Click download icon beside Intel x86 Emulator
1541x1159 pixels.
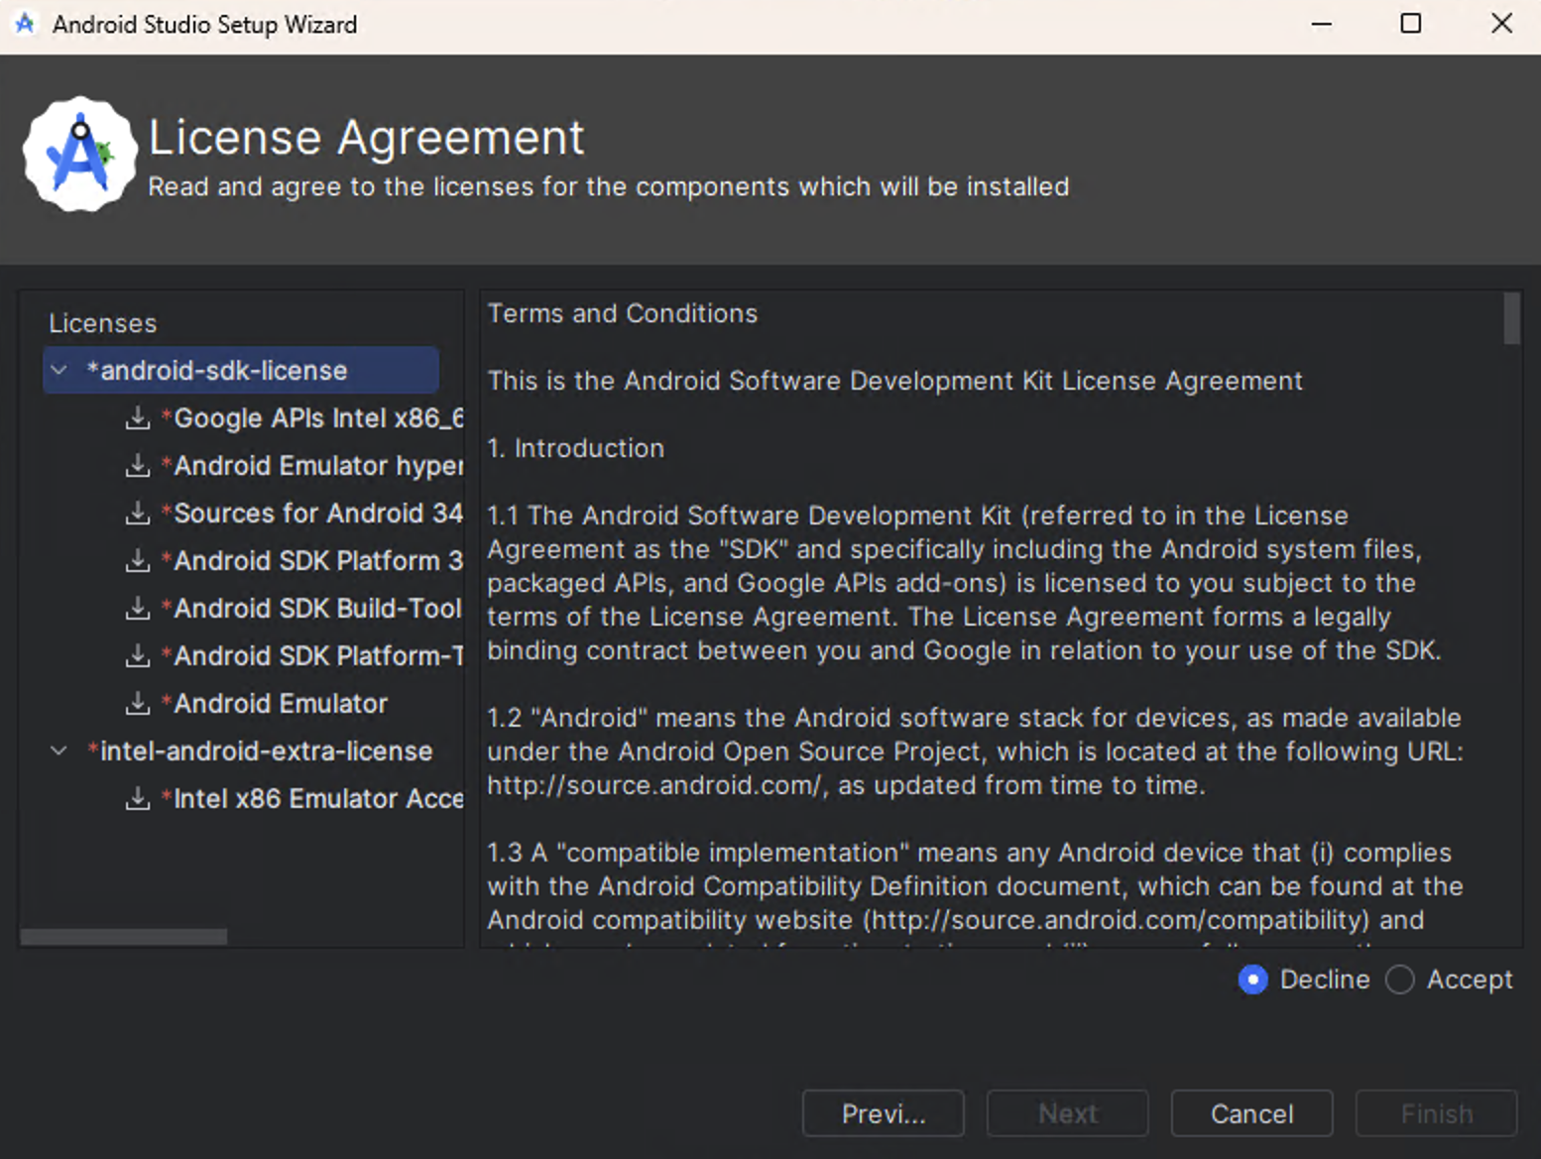[x=138, y=799]
